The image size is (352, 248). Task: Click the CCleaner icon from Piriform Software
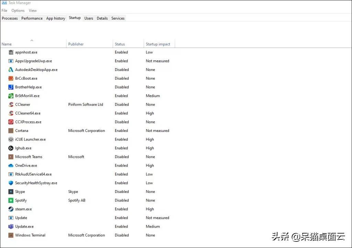tap(11, 104)
